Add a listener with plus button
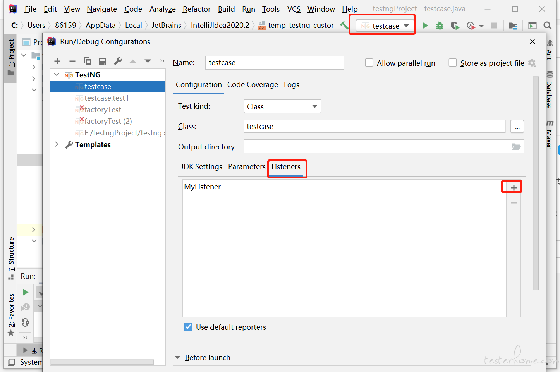Viewport: 560px width, 372px height. [514, 188]
